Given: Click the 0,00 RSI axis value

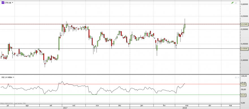Looking at the screenshot, I should [243, 103].
